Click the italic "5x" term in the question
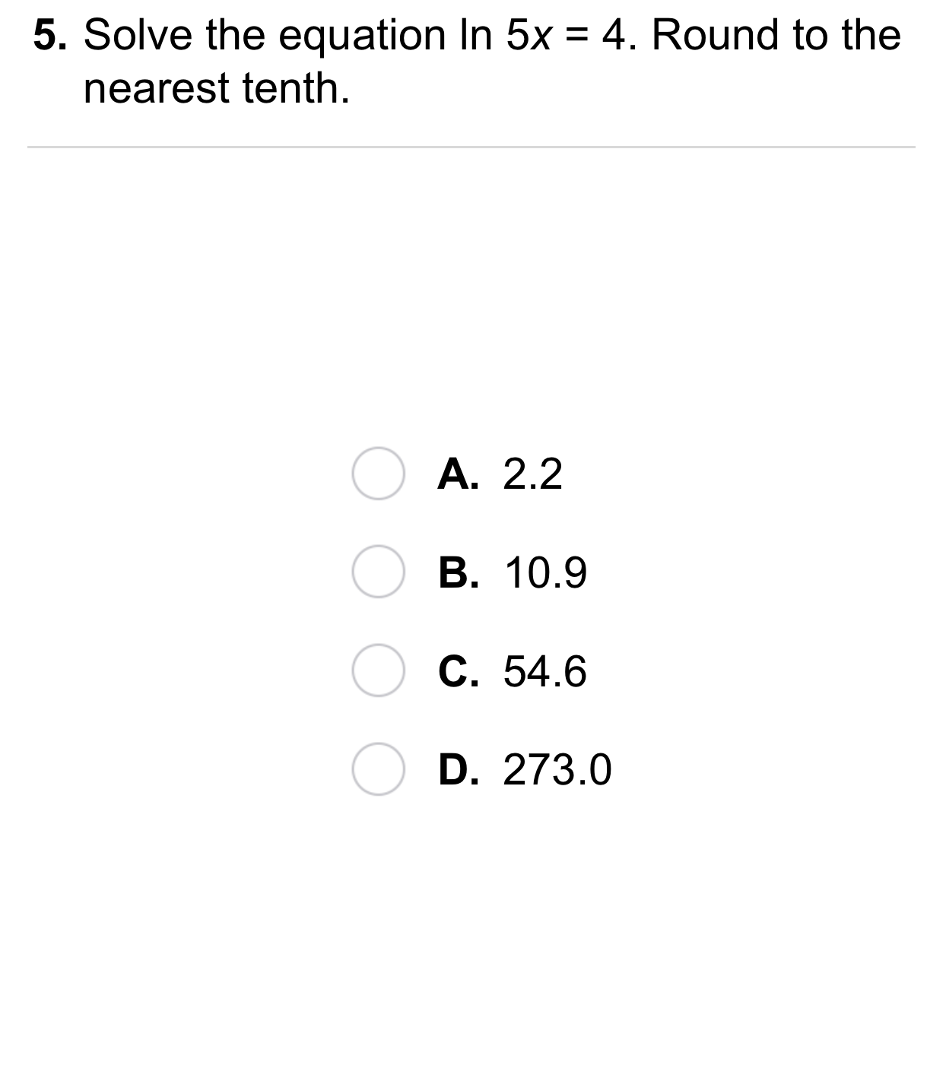This screenshot has height=1084, width=946. pyautogui.click(x=529, y=36)
